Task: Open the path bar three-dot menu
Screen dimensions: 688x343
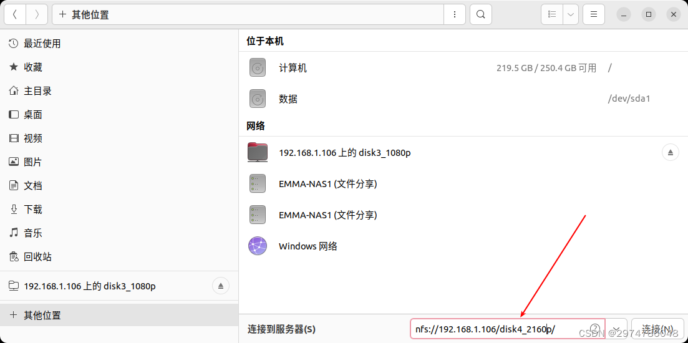Action: [455, 14]
